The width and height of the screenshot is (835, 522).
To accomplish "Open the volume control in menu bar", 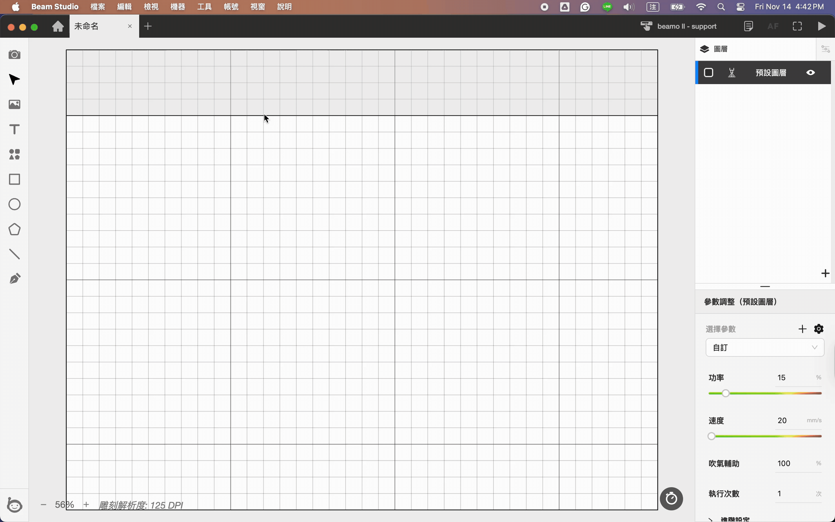I will tap(629, 7).
